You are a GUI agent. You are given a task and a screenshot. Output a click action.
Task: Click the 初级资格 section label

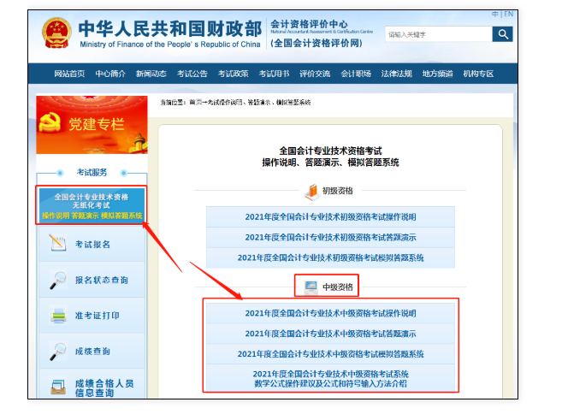tap(338, 191)
